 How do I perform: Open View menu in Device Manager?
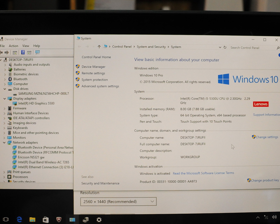point(26,46)
